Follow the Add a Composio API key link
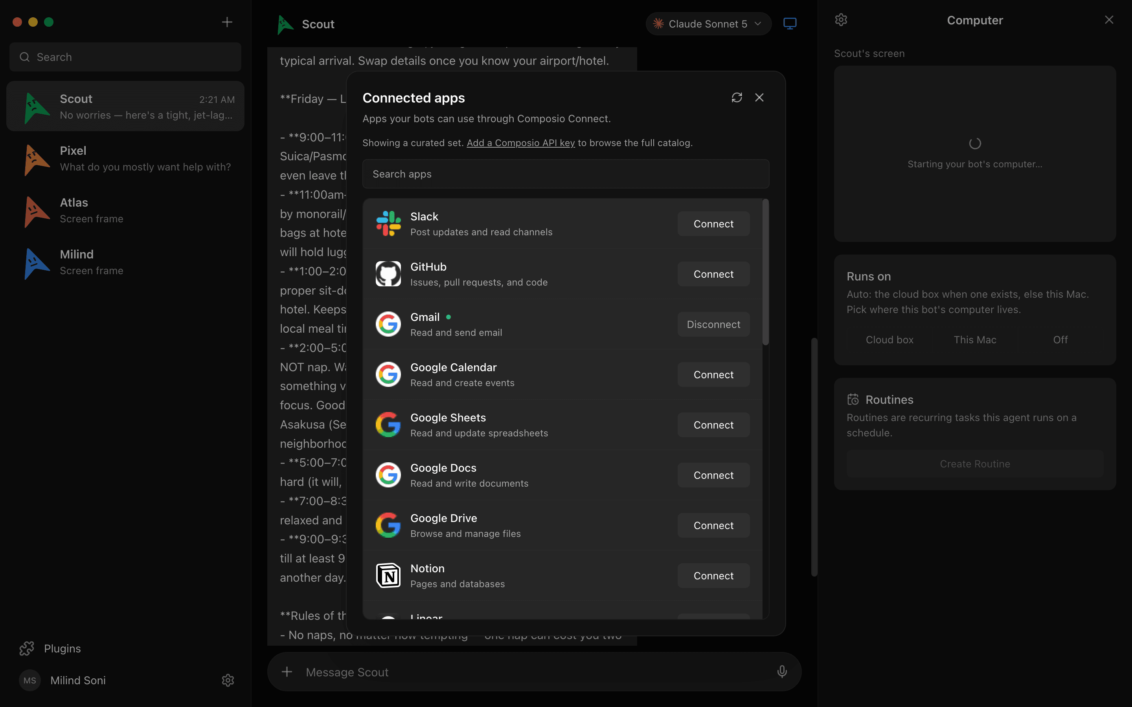The image size is (1132, 707). tap(521, 143)
